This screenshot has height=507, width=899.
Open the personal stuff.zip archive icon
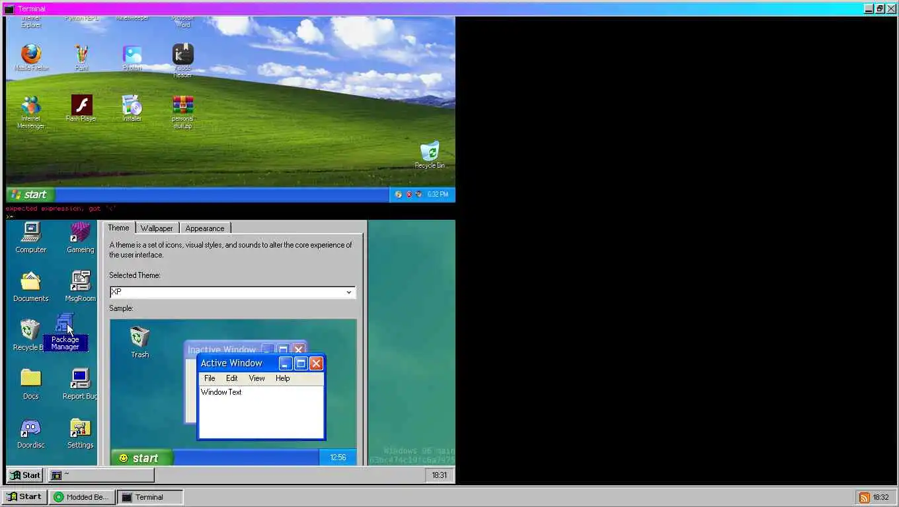click(x=182, y=112)
